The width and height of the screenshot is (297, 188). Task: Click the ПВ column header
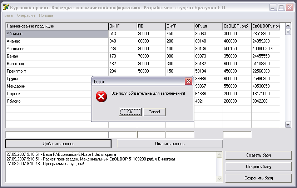click(151, 26)
